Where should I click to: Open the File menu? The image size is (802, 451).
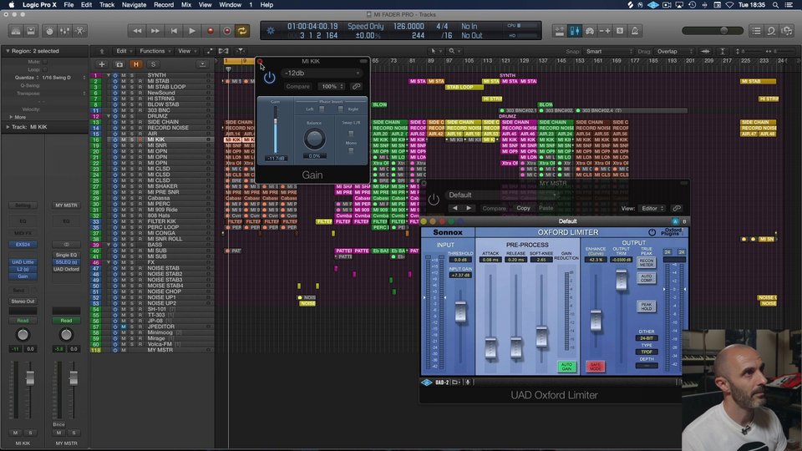pos(69,5)
